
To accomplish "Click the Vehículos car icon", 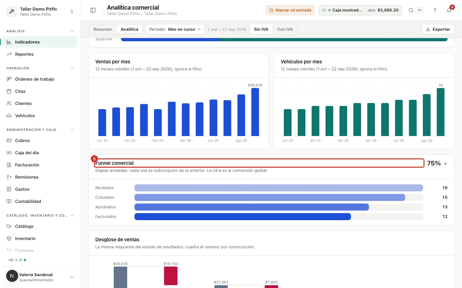I will coord(9,116).
